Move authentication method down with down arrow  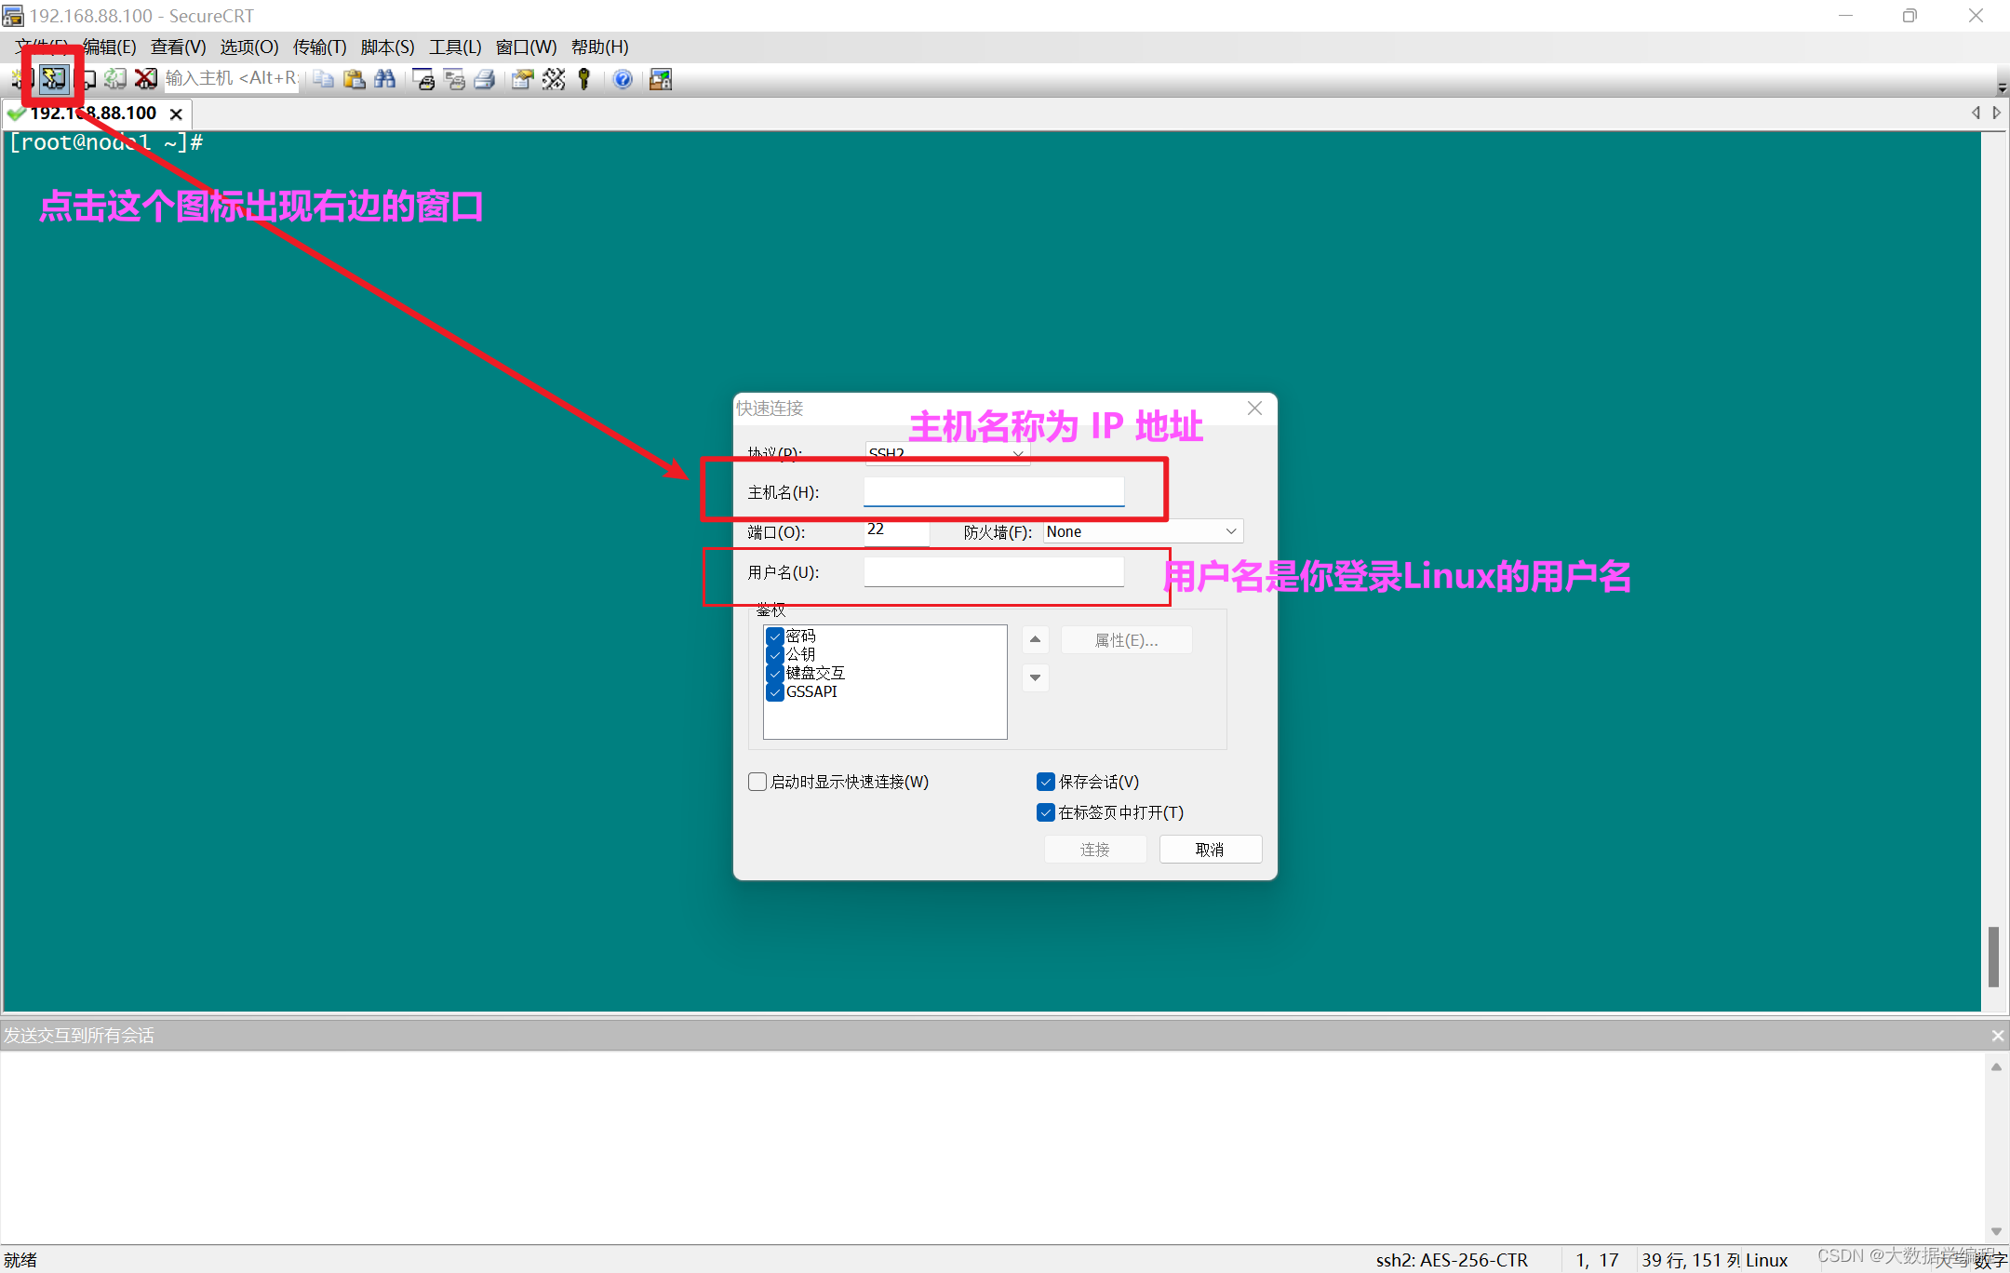click(x=1035, y=677)
